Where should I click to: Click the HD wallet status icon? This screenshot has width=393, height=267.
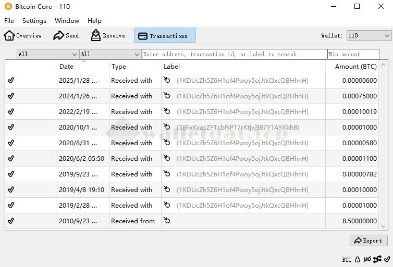[x=367, y=259]
